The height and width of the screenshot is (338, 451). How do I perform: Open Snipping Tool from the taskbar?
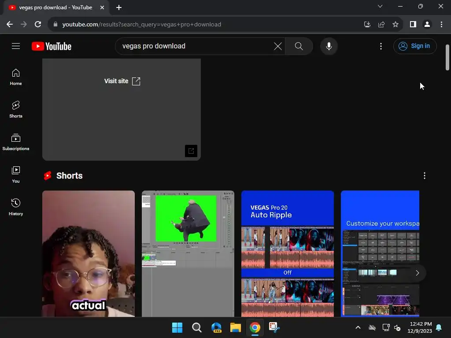point(274,327)
